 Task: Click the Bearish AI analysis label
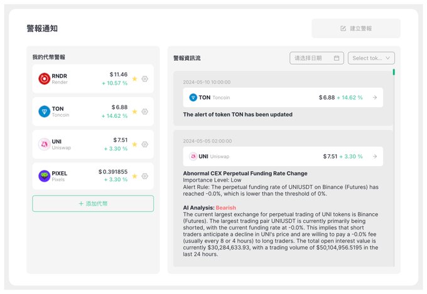226,207
